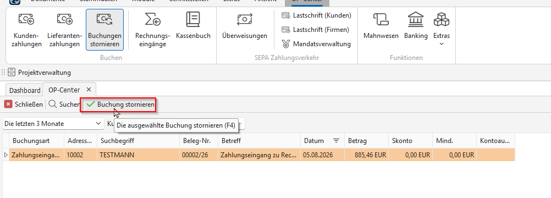This screenshot has height=198, width=551.
Task: Switch to the Dashboard tab
Action: pos(25,90)
